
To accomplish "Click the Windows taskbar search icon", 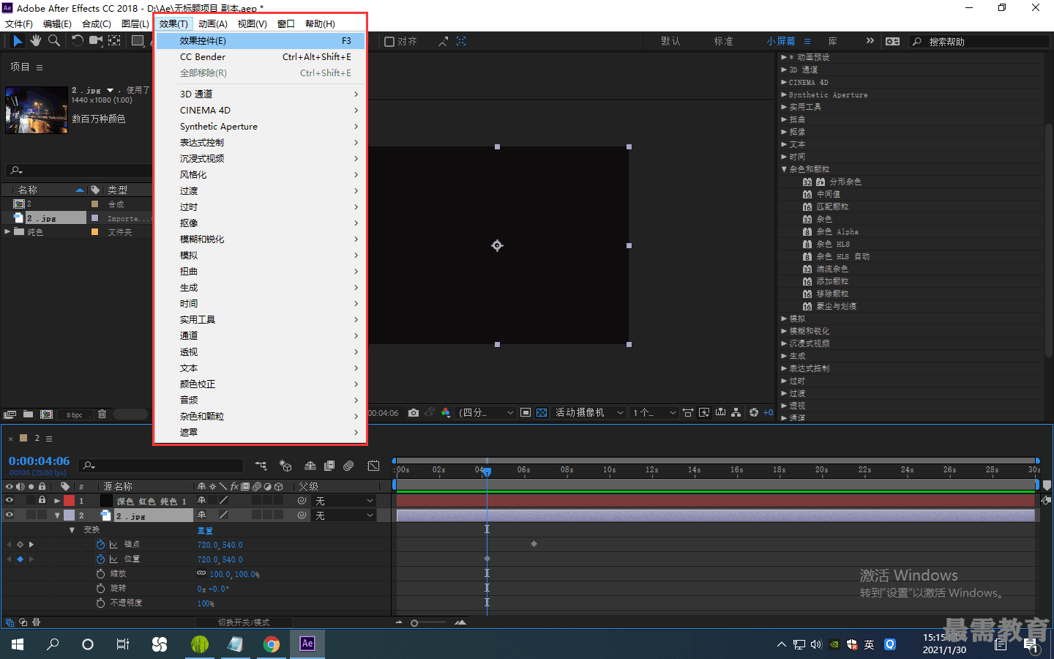I will pyautogui.click(x=53, y=644).
